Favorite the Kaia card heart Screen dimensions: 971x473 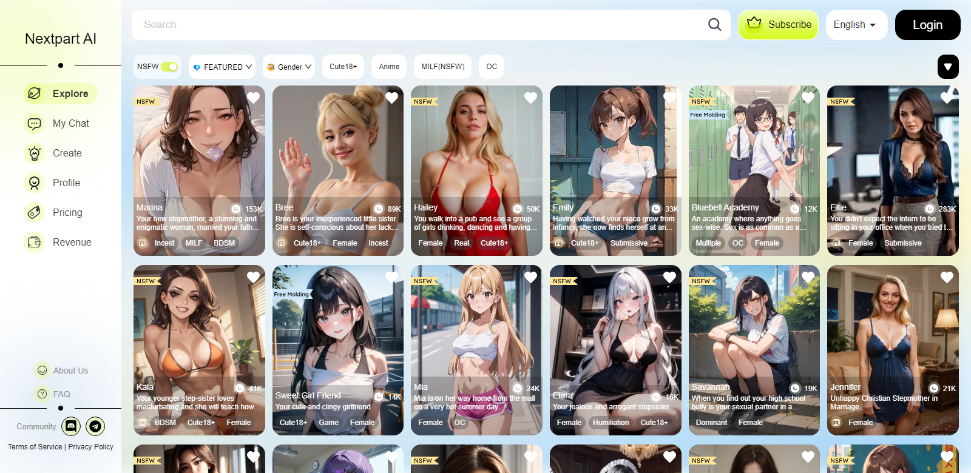click(x=253, y=277)
